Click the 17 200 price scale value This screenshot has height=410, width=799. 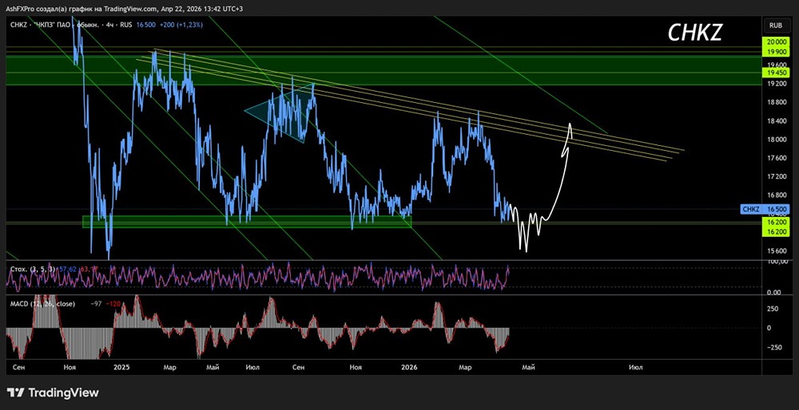776,176
